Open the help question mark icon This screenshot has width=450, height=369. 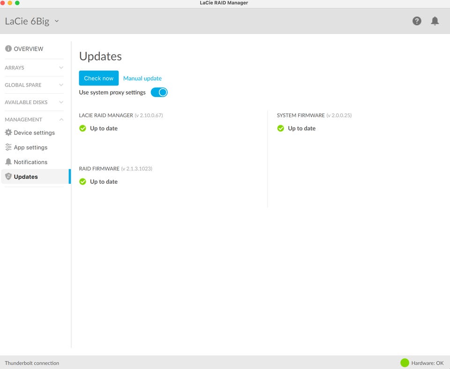(417, 21)
